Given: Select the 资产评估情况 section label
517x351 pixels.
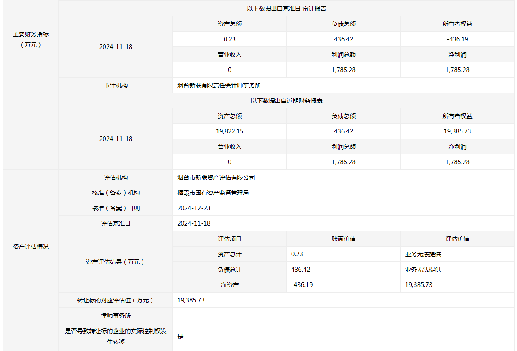Looking at the screenshot, I should click(31, 247).
